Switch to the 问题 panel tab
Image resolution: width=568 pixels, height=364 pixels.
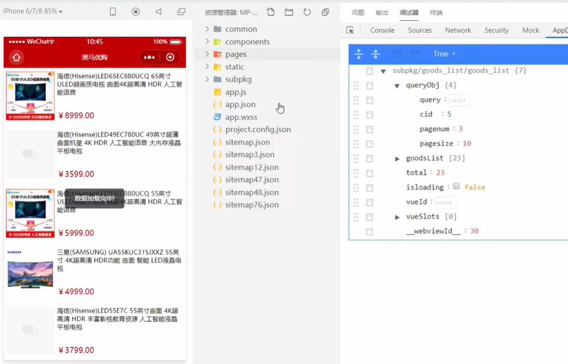coord(358,13)
